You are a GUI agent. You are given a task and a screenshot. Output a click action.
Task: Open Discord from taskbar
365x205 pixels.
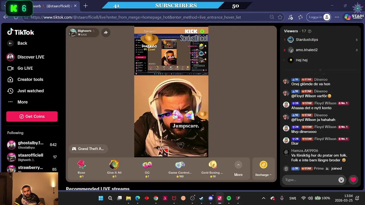(210, 198)
